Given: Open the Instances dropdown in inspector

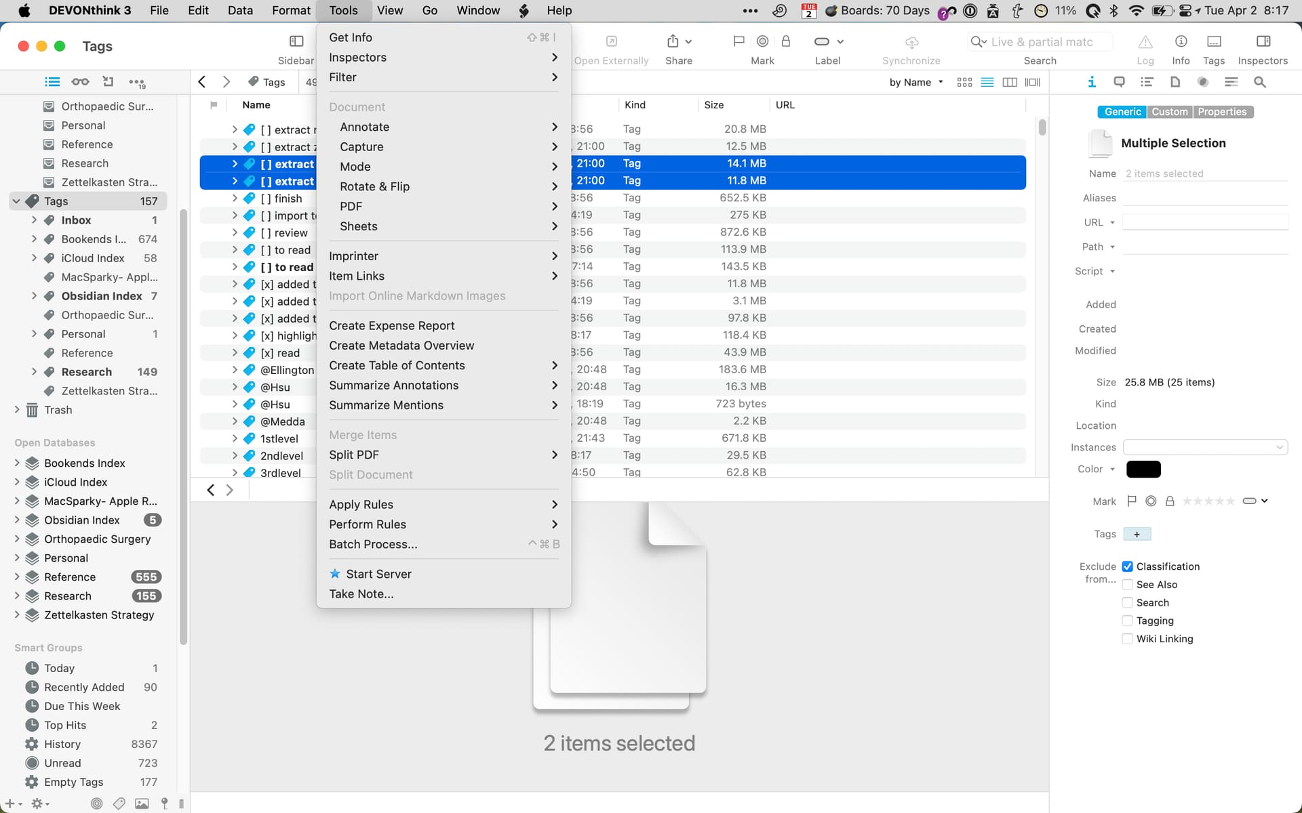Looking at the screenshot, I should click(x=1205, y=447).
